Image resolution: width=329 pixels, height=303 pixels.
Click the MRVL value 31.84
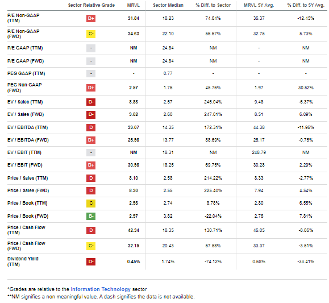pyautogui.click(x=134, y=19)
